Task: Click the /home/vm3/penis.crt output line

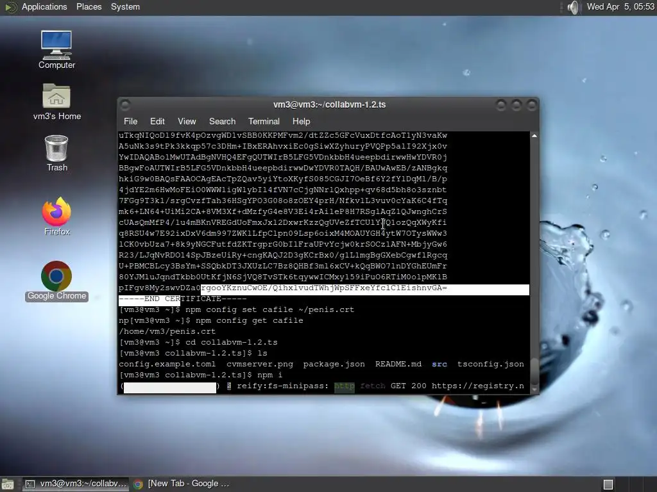Action: pos(167,331)
